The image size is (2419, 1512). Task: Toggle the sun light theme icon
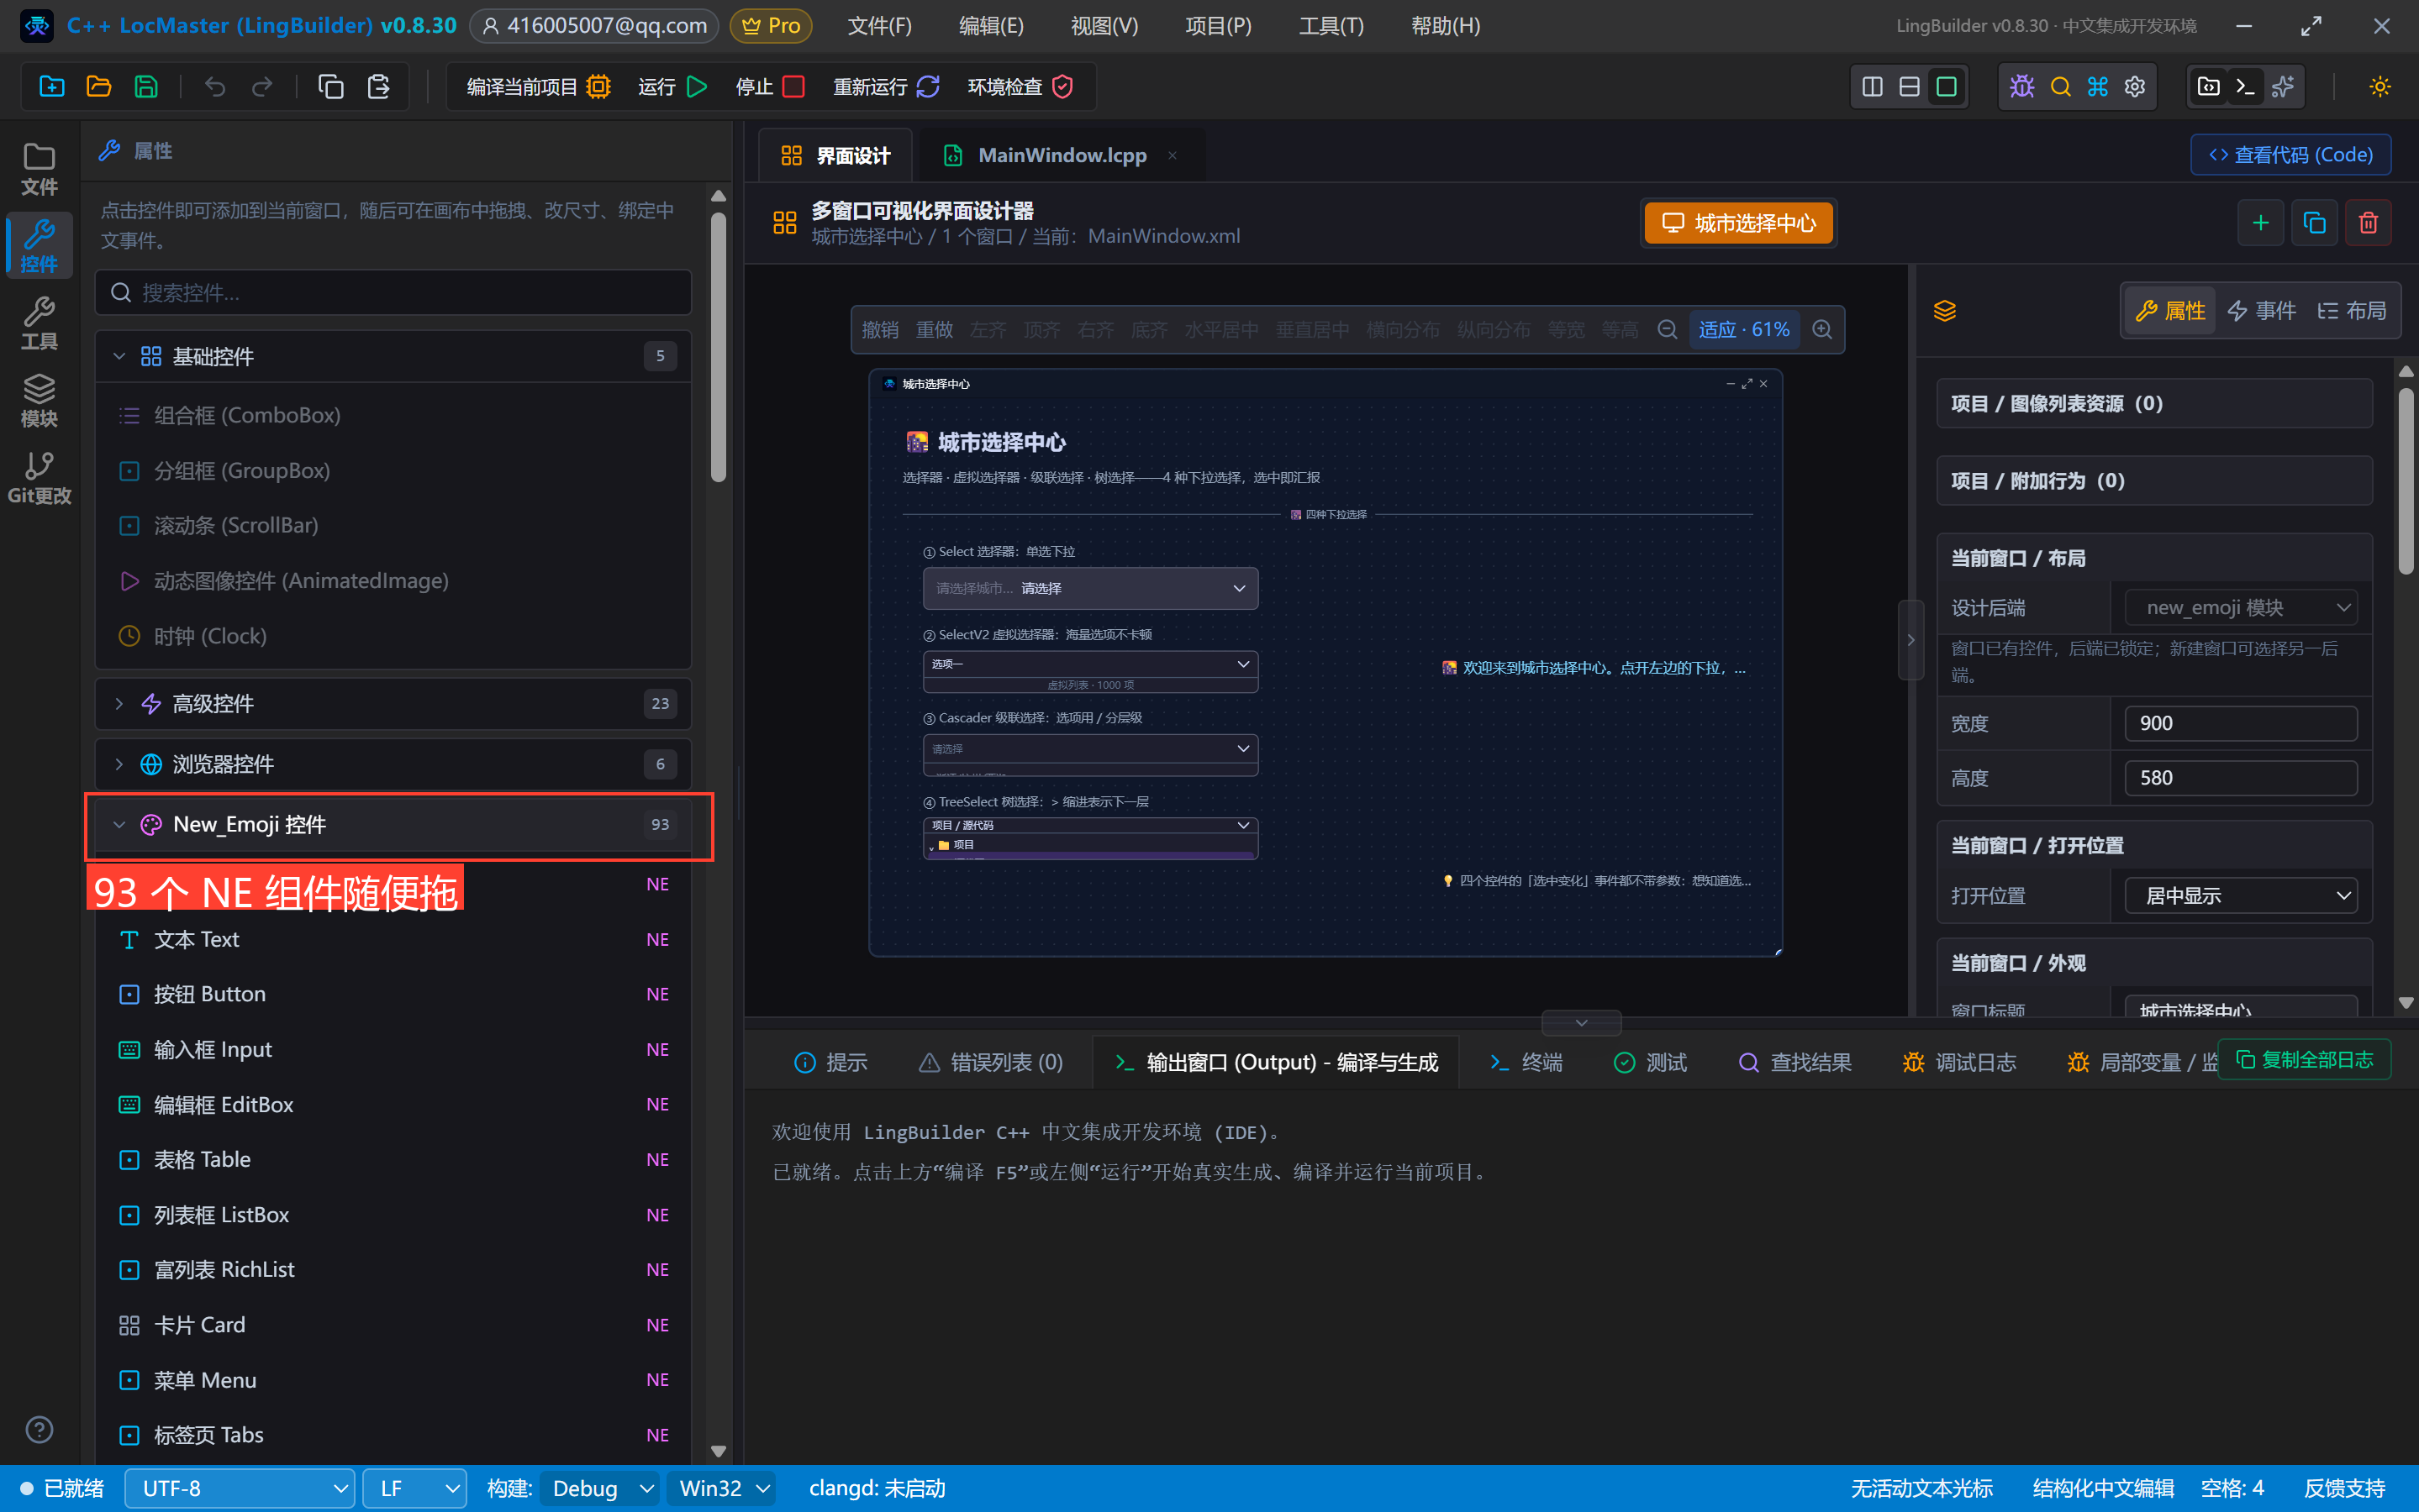pos(2379,87)
